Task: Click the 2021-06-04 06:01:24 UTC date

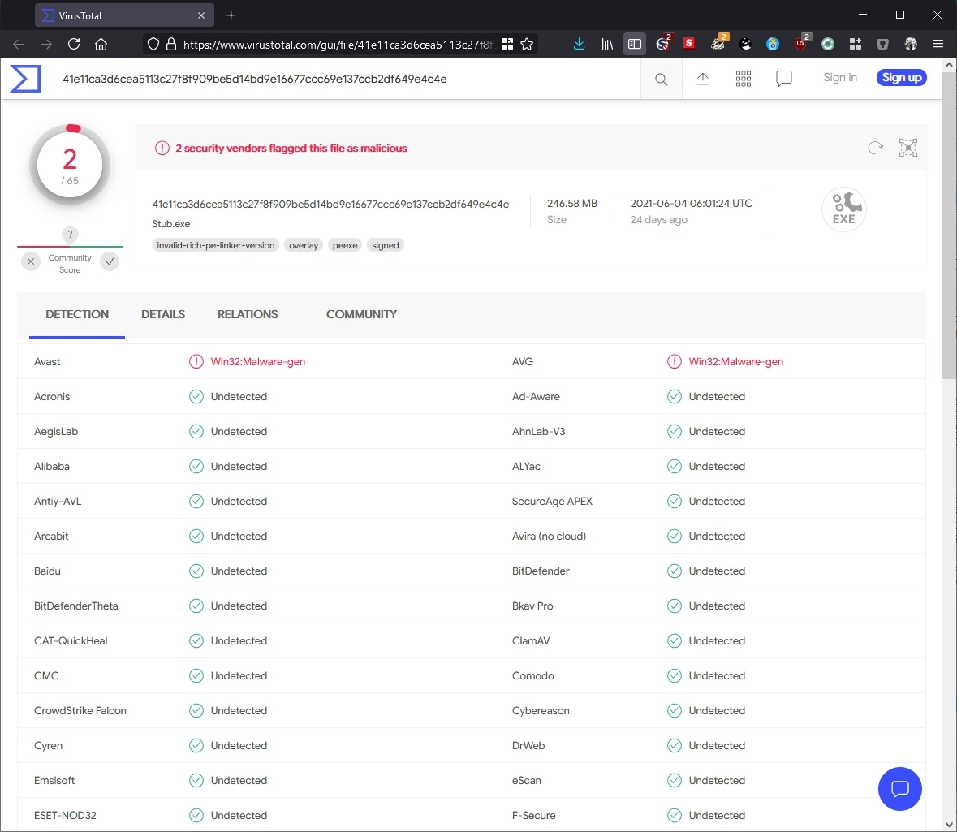Action: click(691, 203)
